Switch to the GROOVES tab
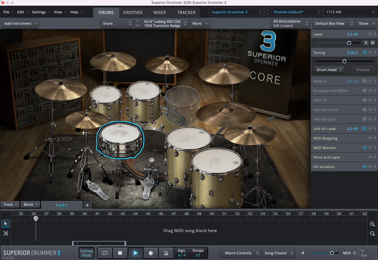This screenshot has height=260, width=378. [x=133, y=12]
